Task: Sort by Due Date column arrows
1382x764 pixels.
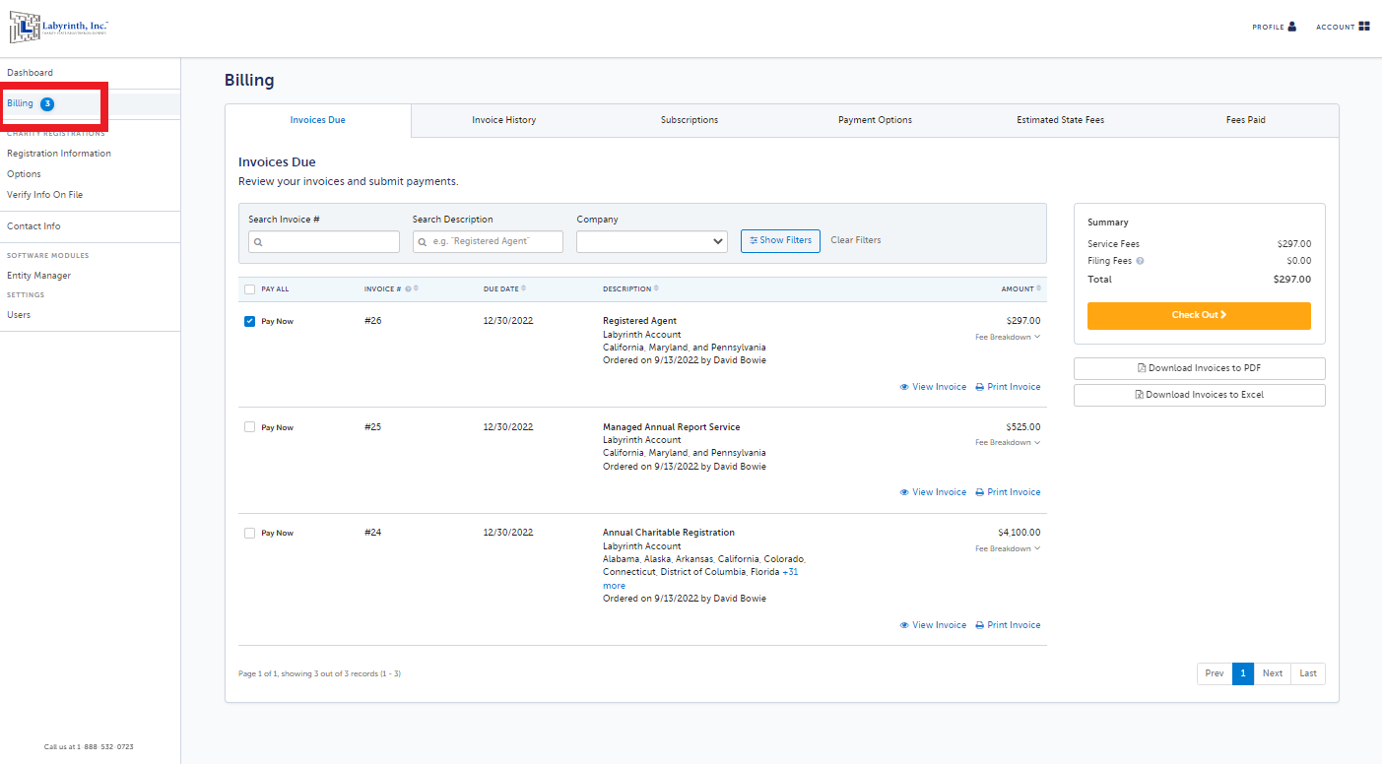Action: point(523,288)
